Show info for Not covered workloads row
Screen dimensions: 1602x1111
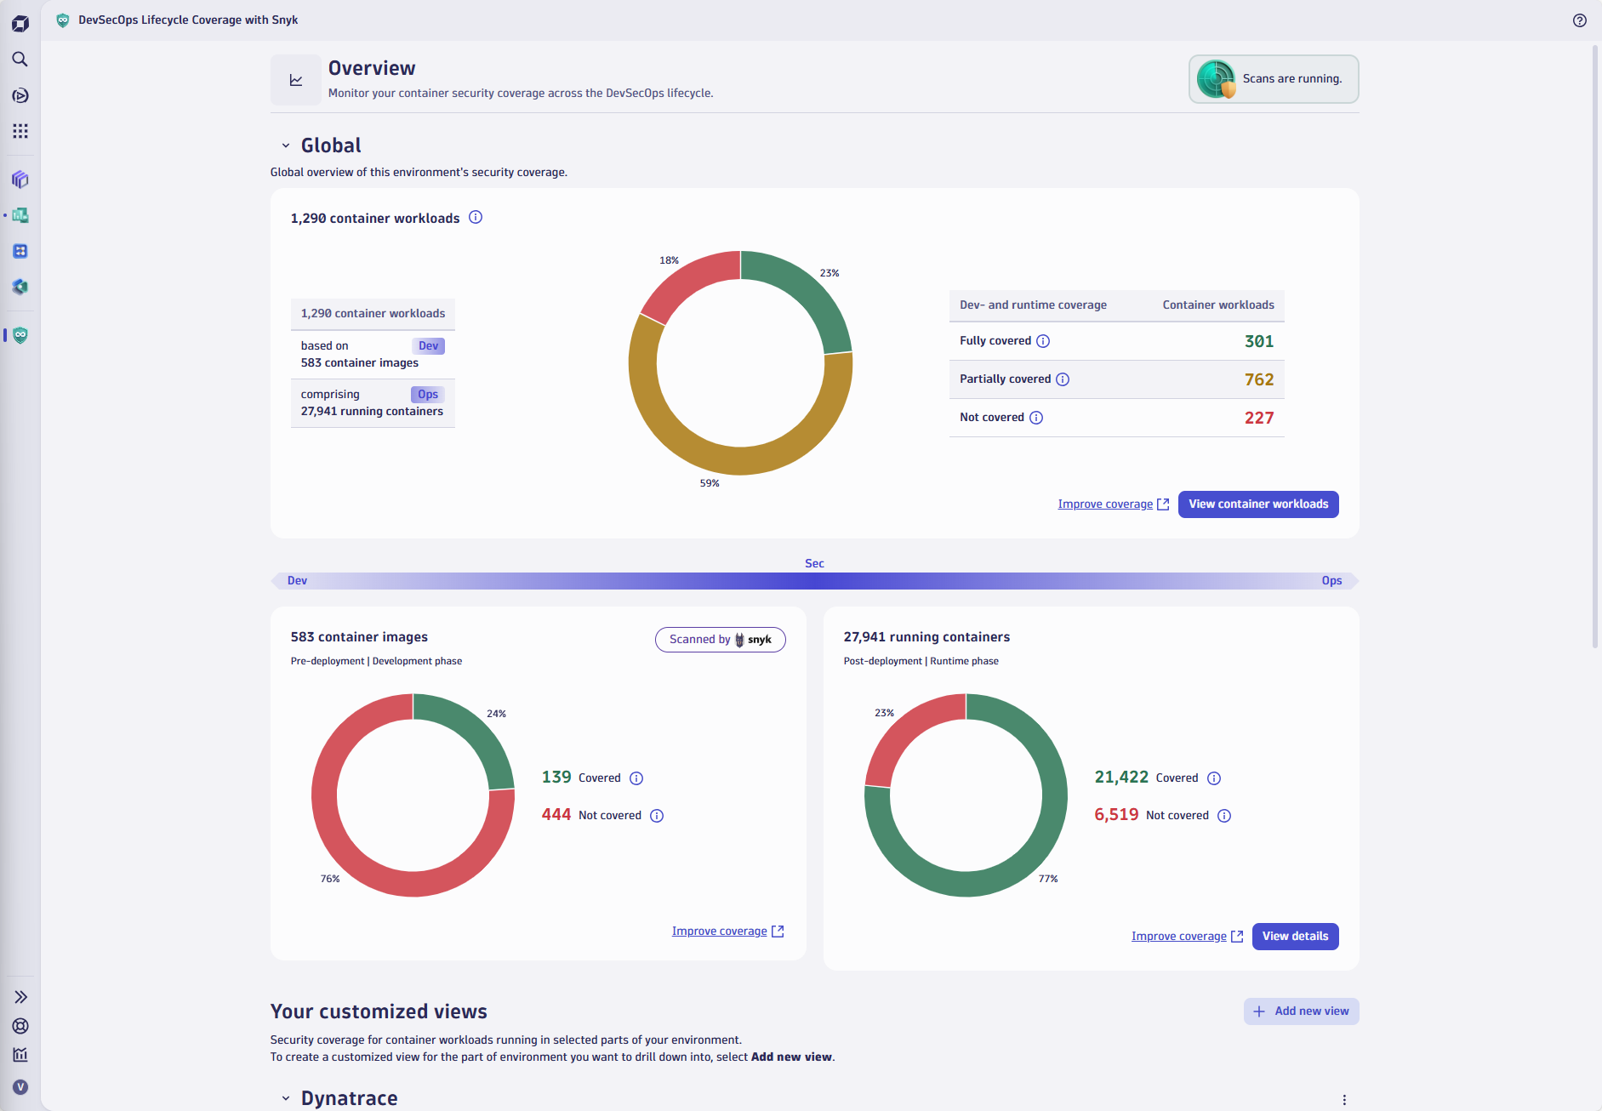tap(1036, 418)
